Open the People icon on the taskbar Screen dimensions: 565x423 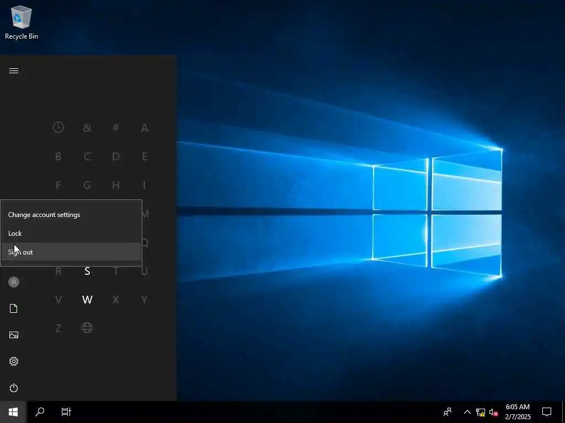[447, 412]
